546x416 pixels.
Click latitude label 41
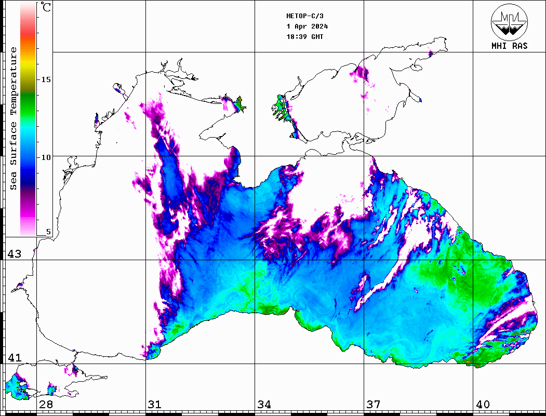[x=14, y=357]
